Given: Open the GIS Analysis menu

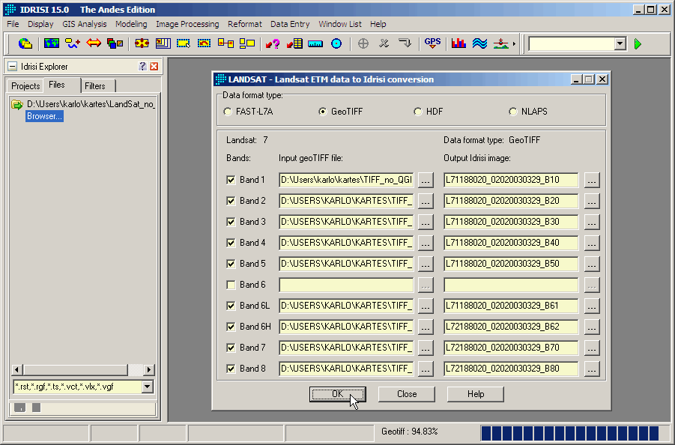Looking at the screenshot, I should [85, 24].
